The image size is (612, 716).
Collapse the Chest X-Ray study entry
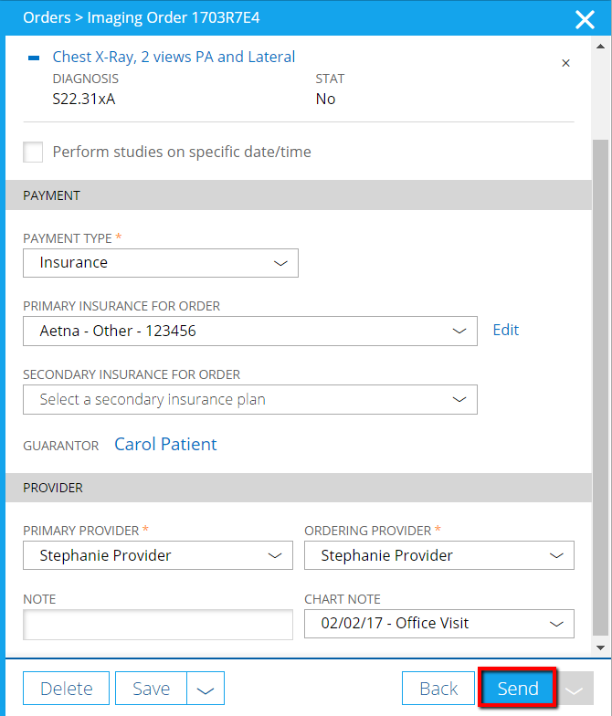coord(34,58)
